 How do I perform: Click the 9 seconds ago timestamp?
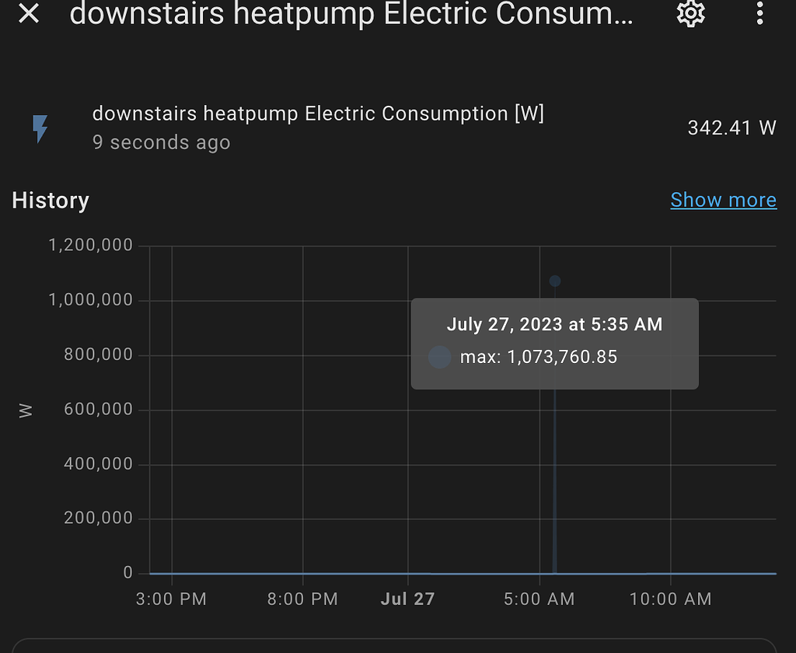[162, 142]
